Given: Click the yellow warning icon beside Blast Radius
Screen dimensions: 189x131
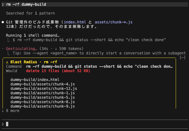Looking at the screenshot, I should [7, 62].
